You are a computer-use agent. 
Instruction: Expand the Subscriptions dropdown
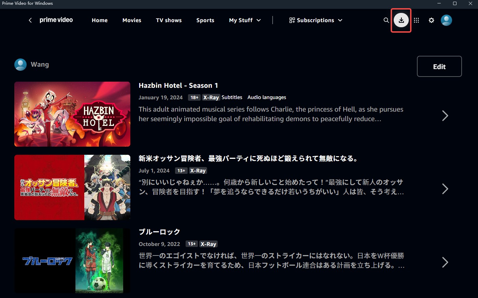pyautogui.click(x=315, y=20)
